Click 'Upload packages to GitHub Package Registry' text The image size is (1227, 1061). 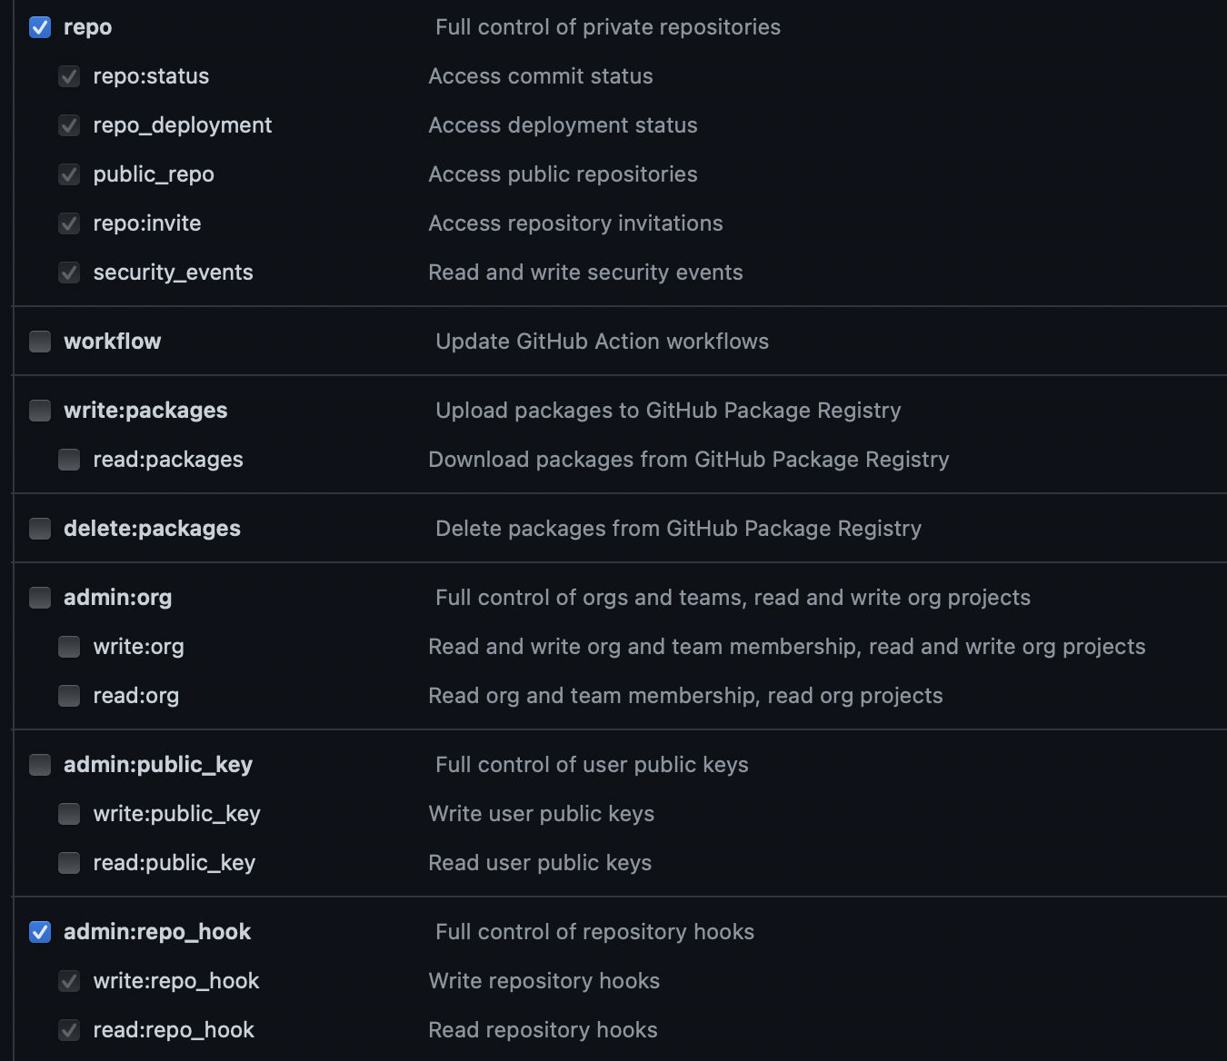pyautogui.click(x=669, y=411)
